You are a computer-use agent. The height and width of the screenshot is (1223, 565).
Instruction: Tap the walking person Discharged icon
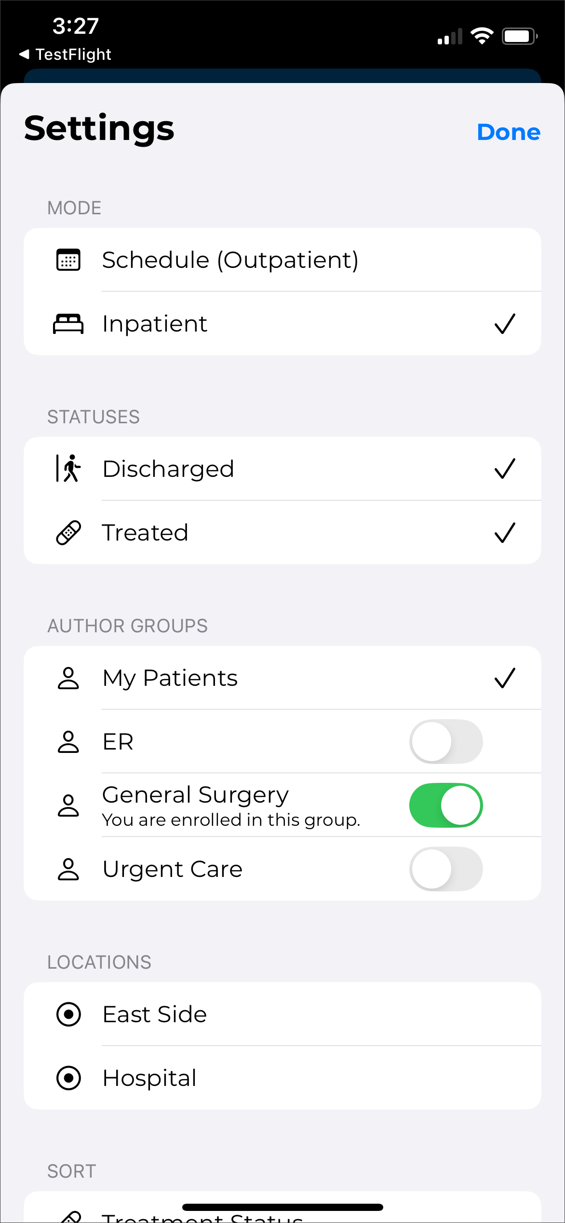pyautogui.click(x=68, y=469)
